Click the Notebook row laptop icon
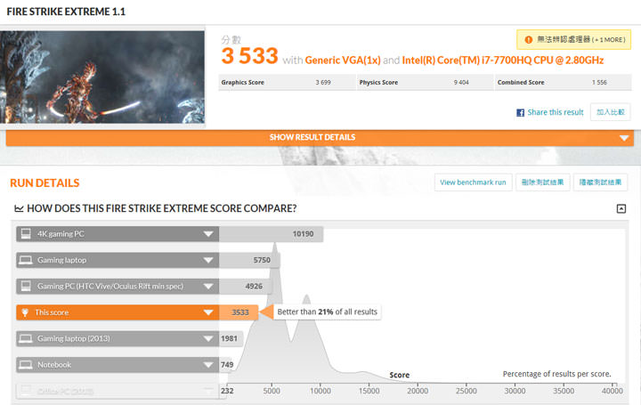The height and width of the screenshot is (405, 641). click(26, 365)
